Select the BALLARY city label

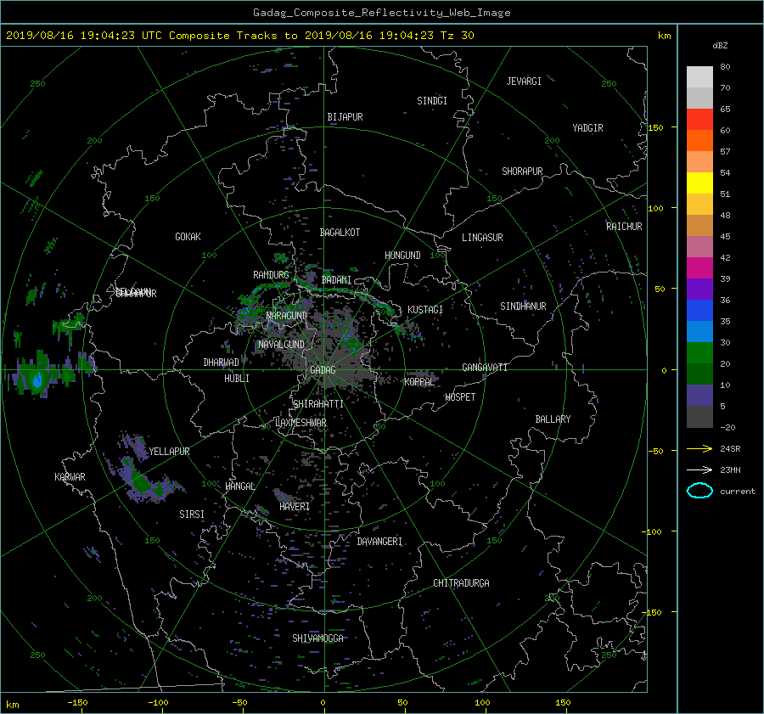pyautogui.click(x=553, y=419)
